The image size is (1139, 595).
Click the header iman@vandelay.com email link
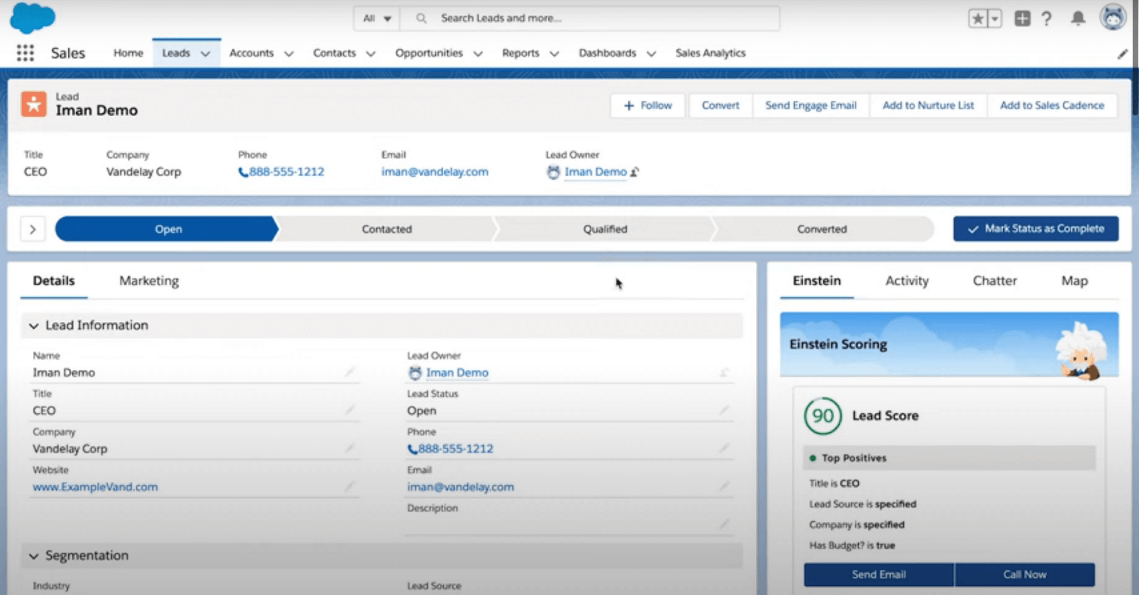435,172
